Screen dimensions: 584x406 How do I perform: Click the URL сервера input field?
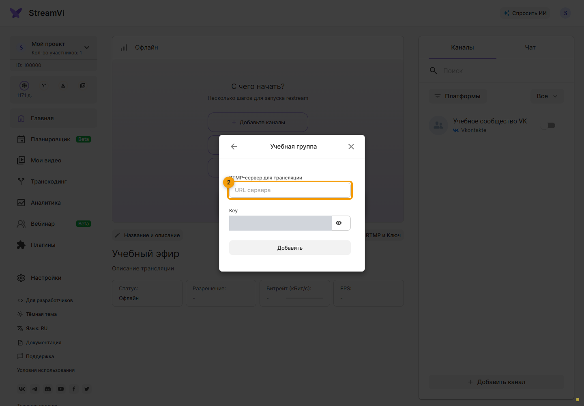coord(290,190)
